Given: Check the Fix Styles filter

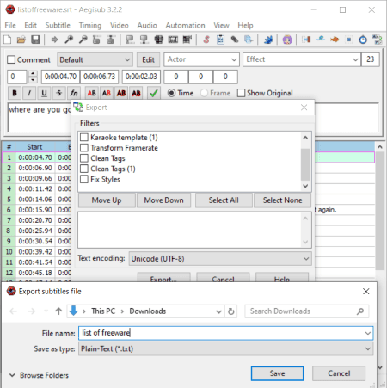Looking at the screenshot, I should pyautogui.click(x=84, y=179).
